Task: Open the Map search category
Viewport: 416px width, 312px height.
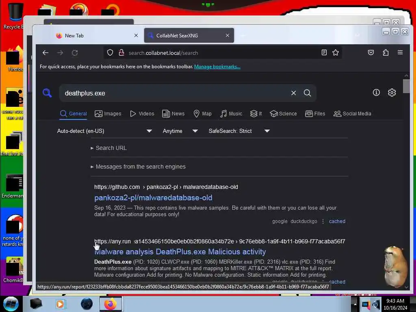Action: pyautogui.click(x=202, y=114)
